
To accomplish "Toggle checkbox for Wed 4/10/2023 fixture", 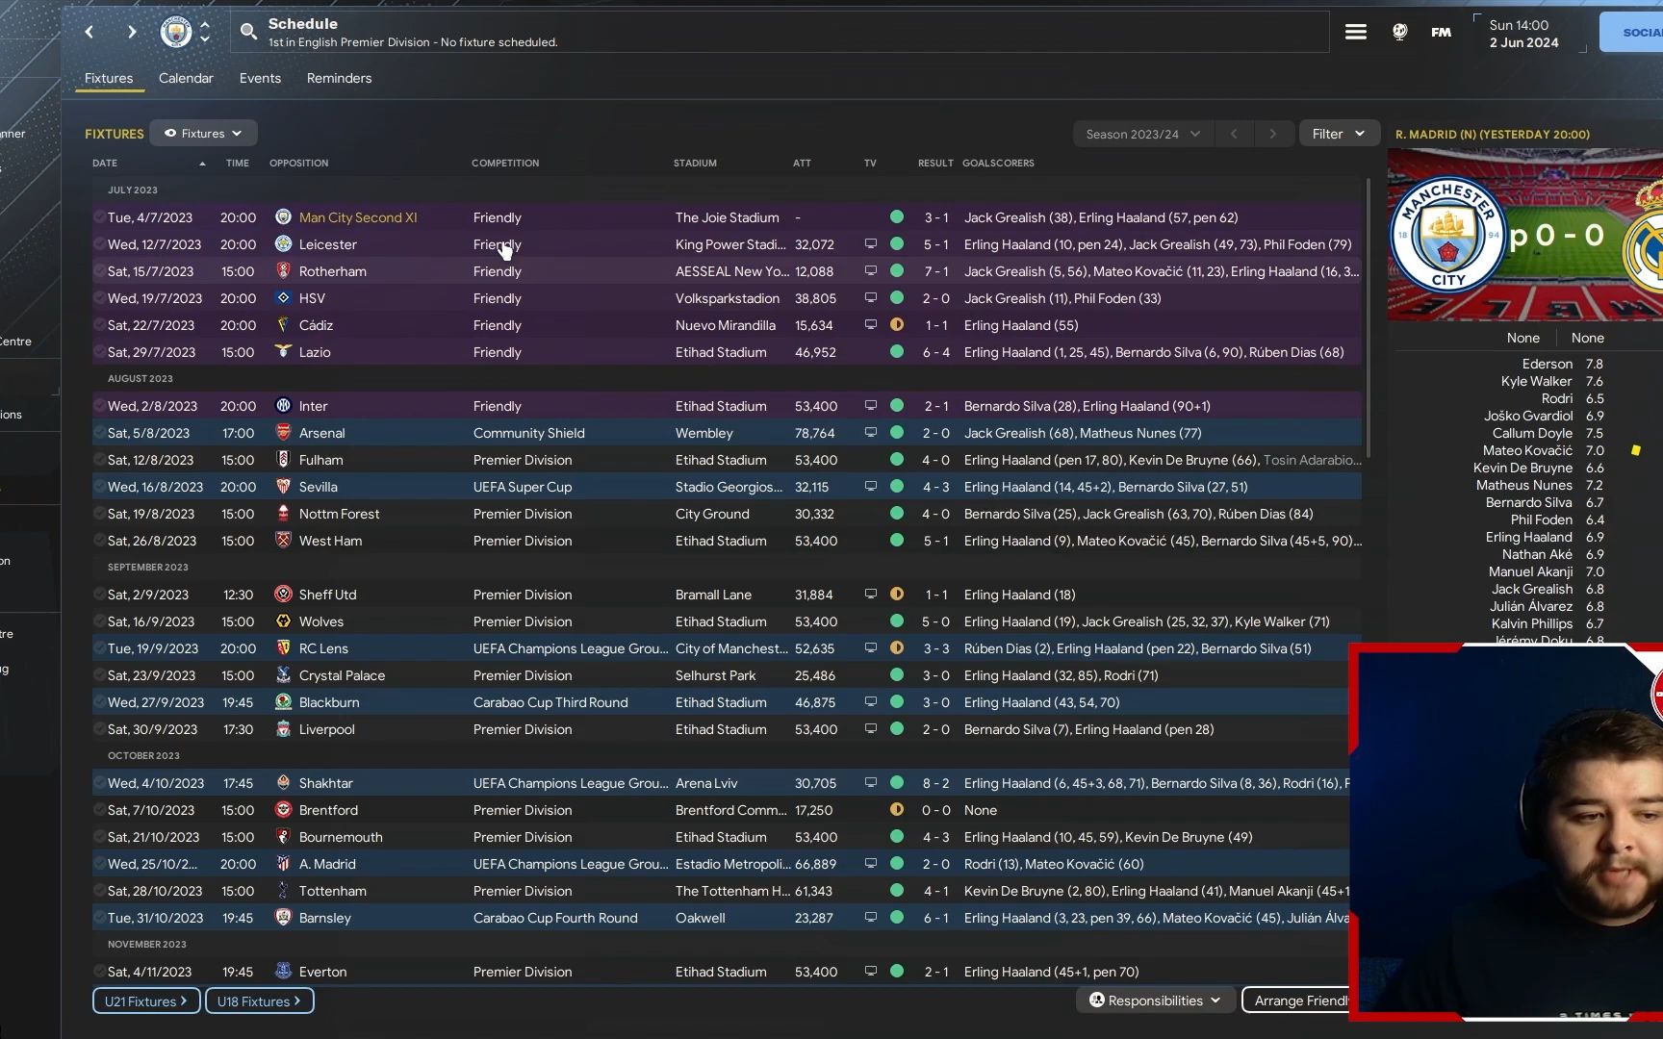I will pos(99,783).
